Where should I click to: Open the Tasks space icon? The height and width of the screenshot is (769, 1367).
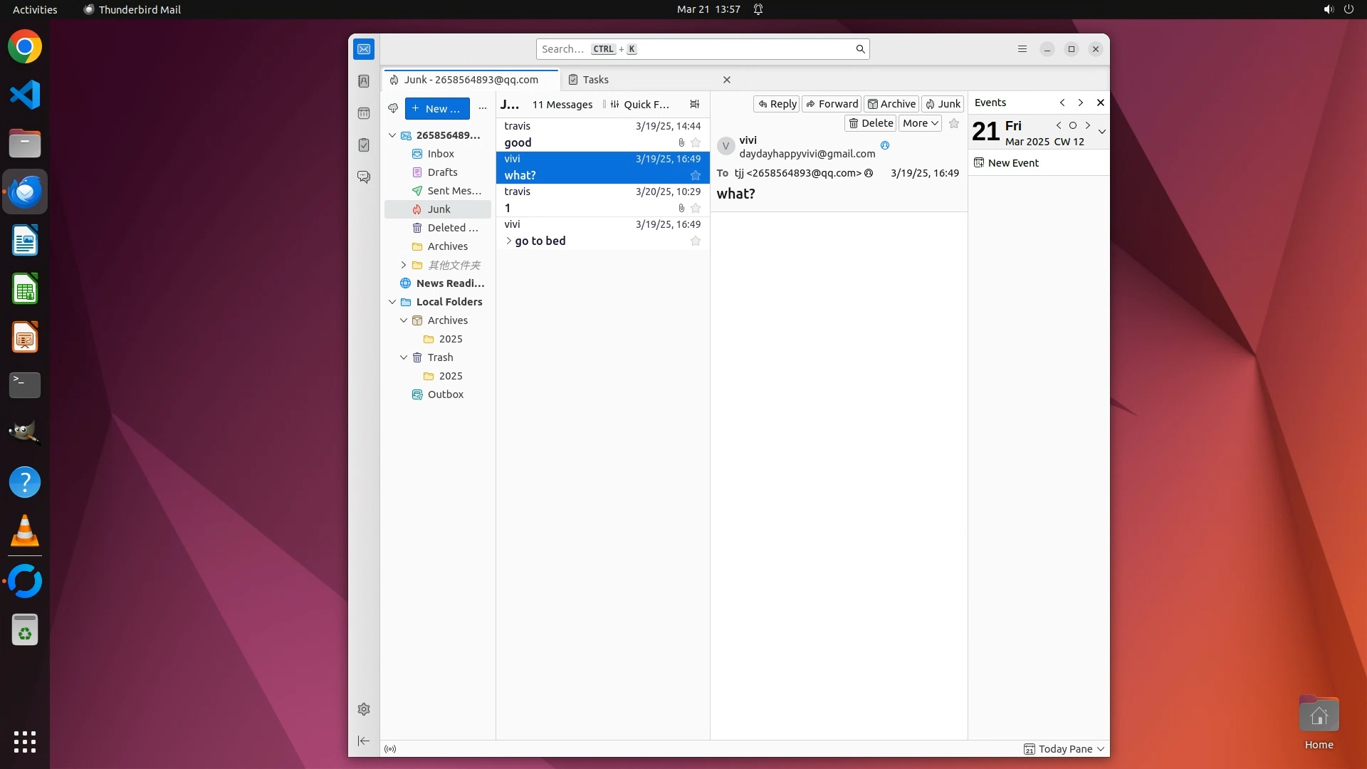[364, 145]
